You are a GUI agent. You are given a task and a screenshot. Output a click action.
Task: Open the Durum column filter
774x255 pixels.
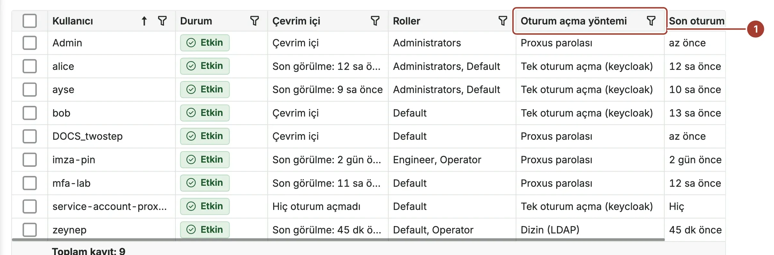click(254, 21)
